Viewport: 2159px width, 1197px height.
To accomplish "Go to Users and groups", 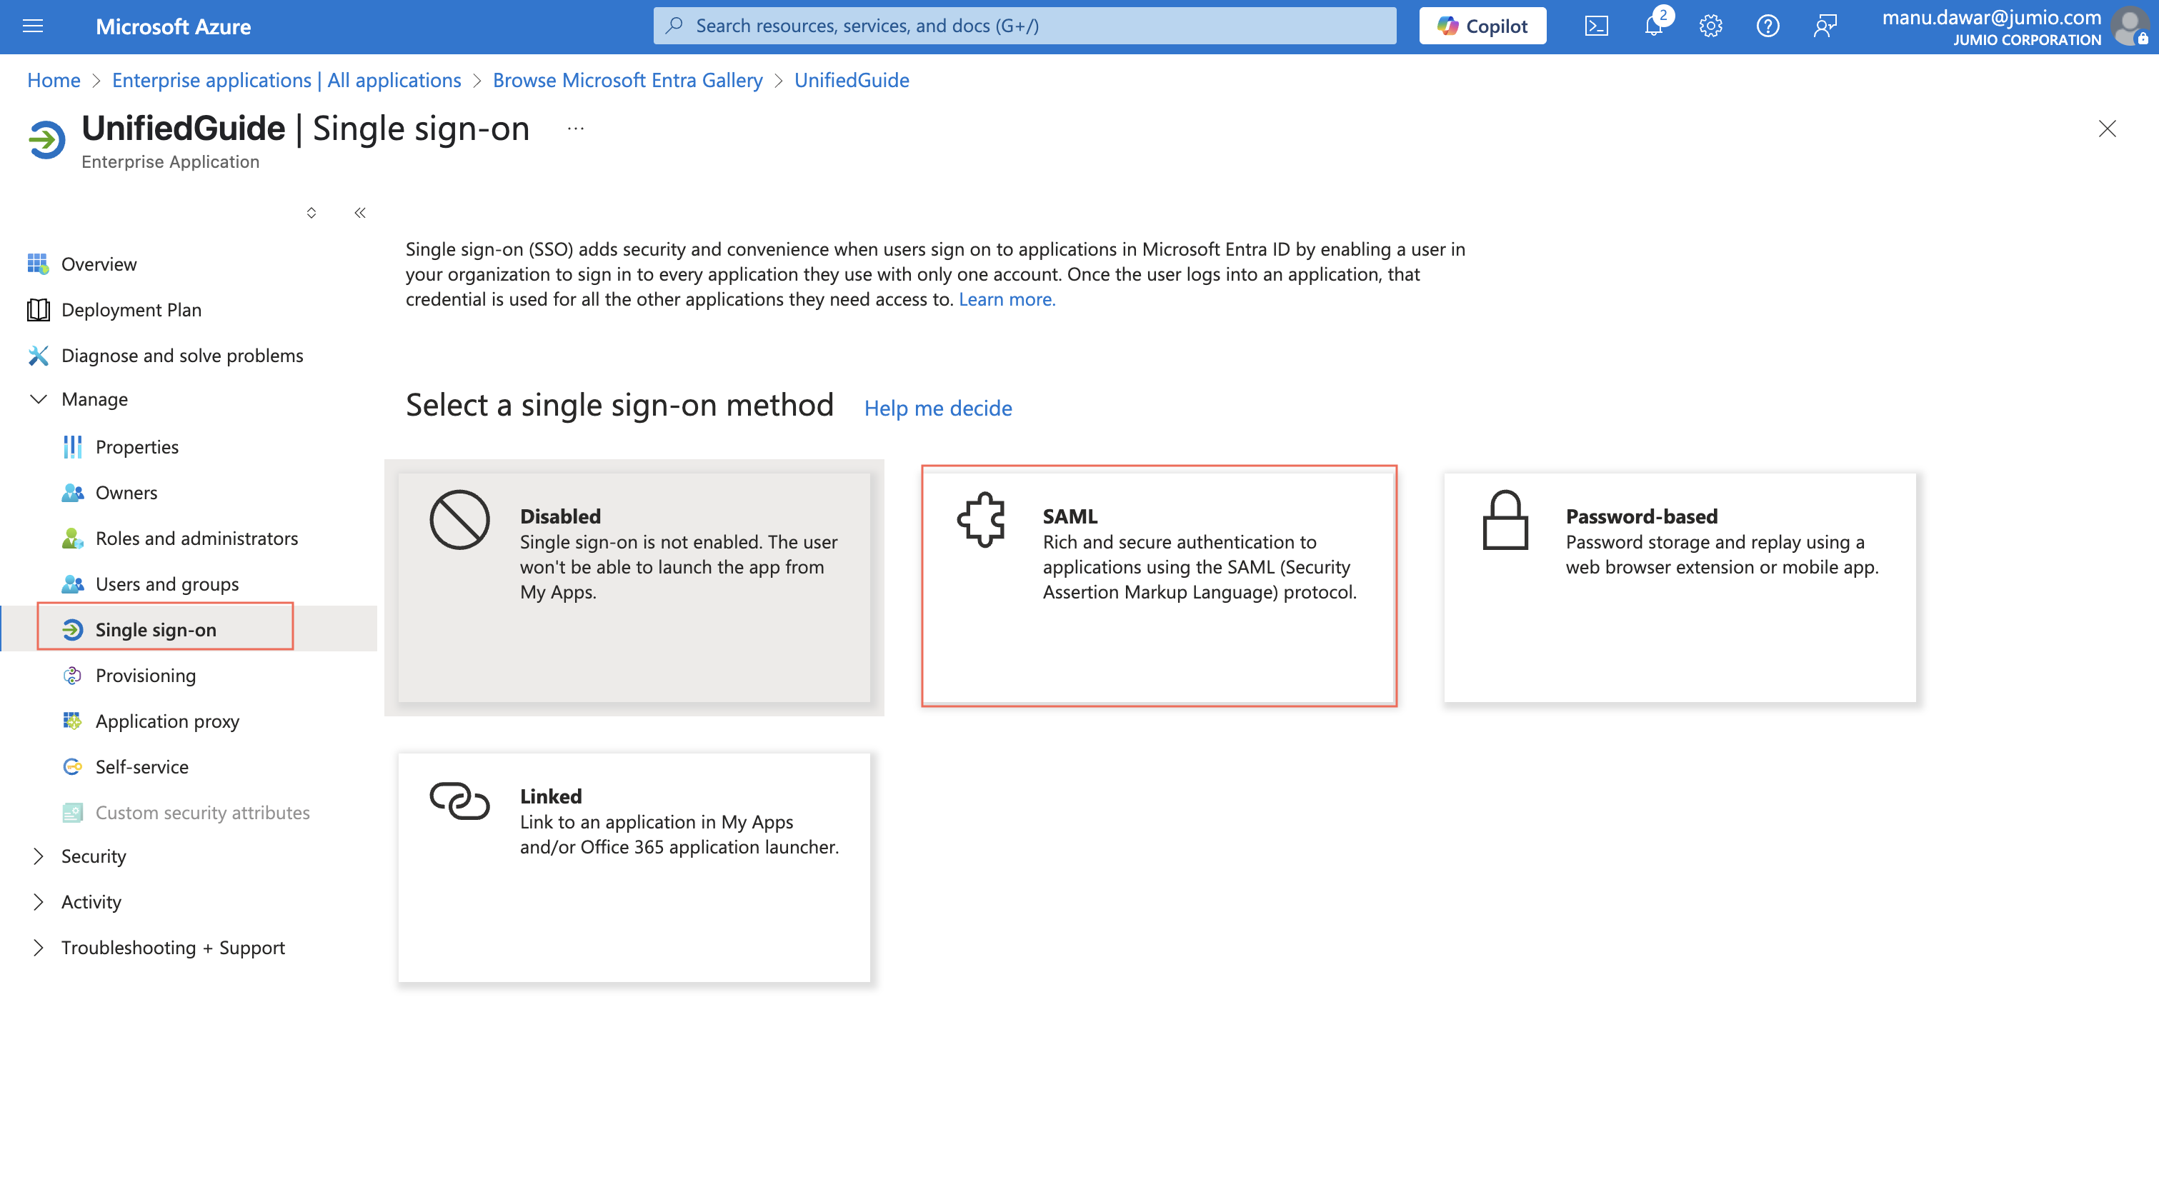I will (x=166, y=584).
